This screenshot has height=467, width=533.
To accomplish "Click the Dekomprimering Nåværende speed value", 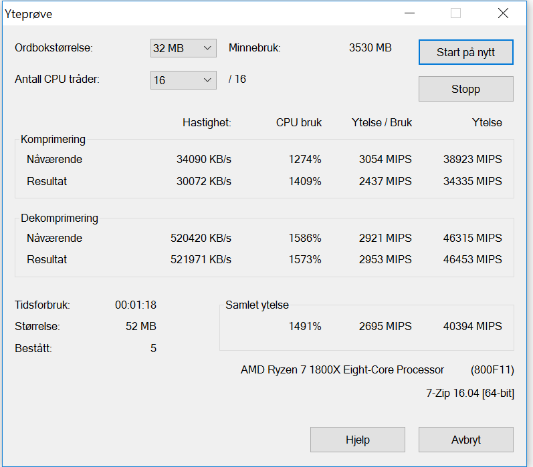I will pos(201,238).
